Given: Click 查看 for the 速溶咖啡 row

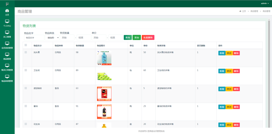Looking at the screenshot, I should 222,89.
